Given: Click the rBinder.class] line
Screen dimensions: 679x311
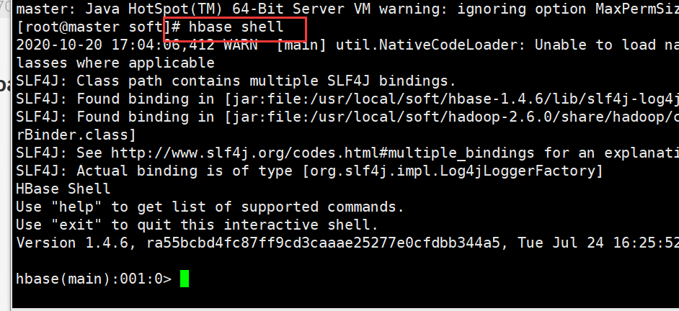Looking at the screenshot, I should click(x=76, y=135).
